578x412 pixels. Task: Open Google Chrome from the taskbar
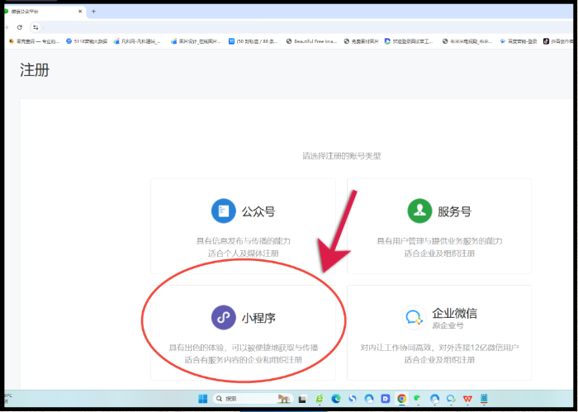coord(401,398)
